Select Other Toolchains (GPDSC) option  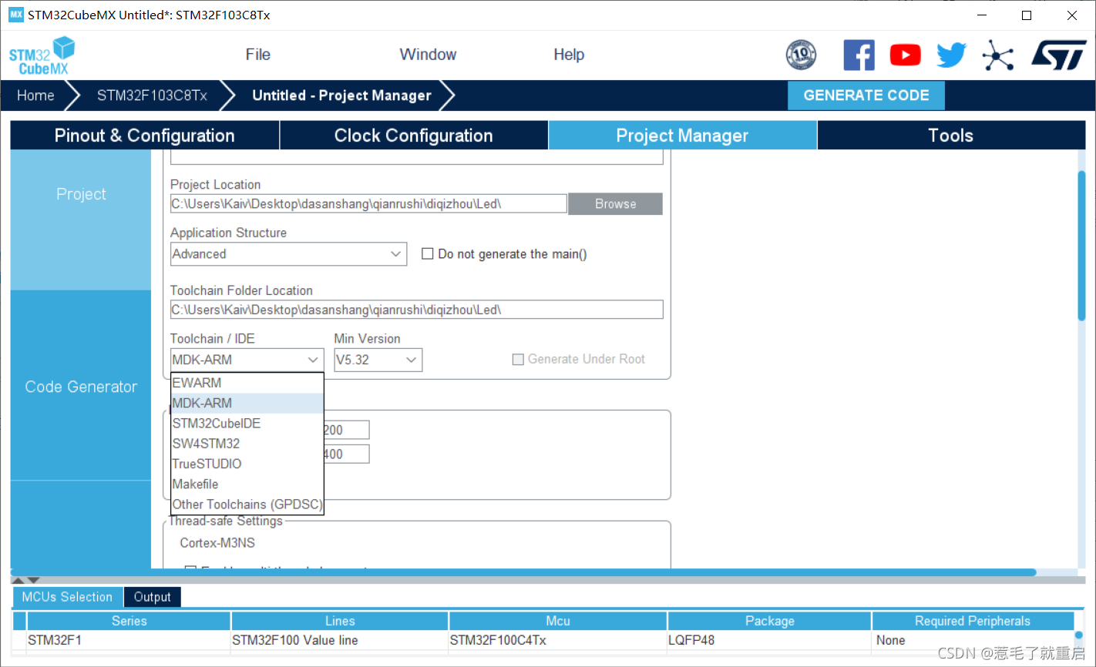pos(247,504)
